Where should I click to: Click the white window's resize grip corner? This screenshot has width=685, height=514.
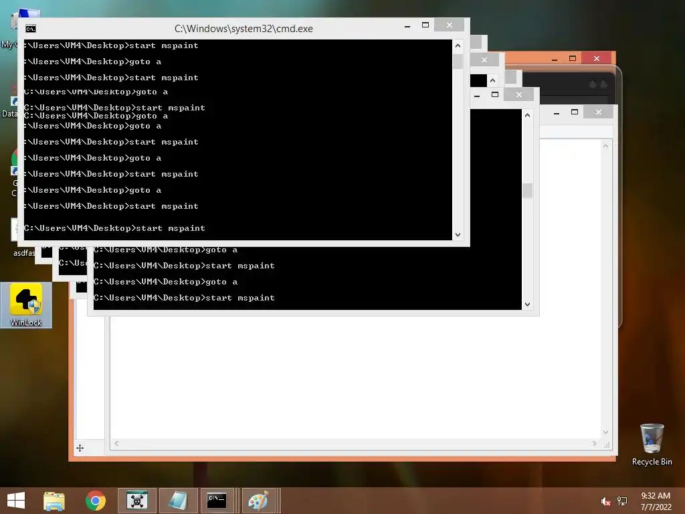tap(607, 445)
